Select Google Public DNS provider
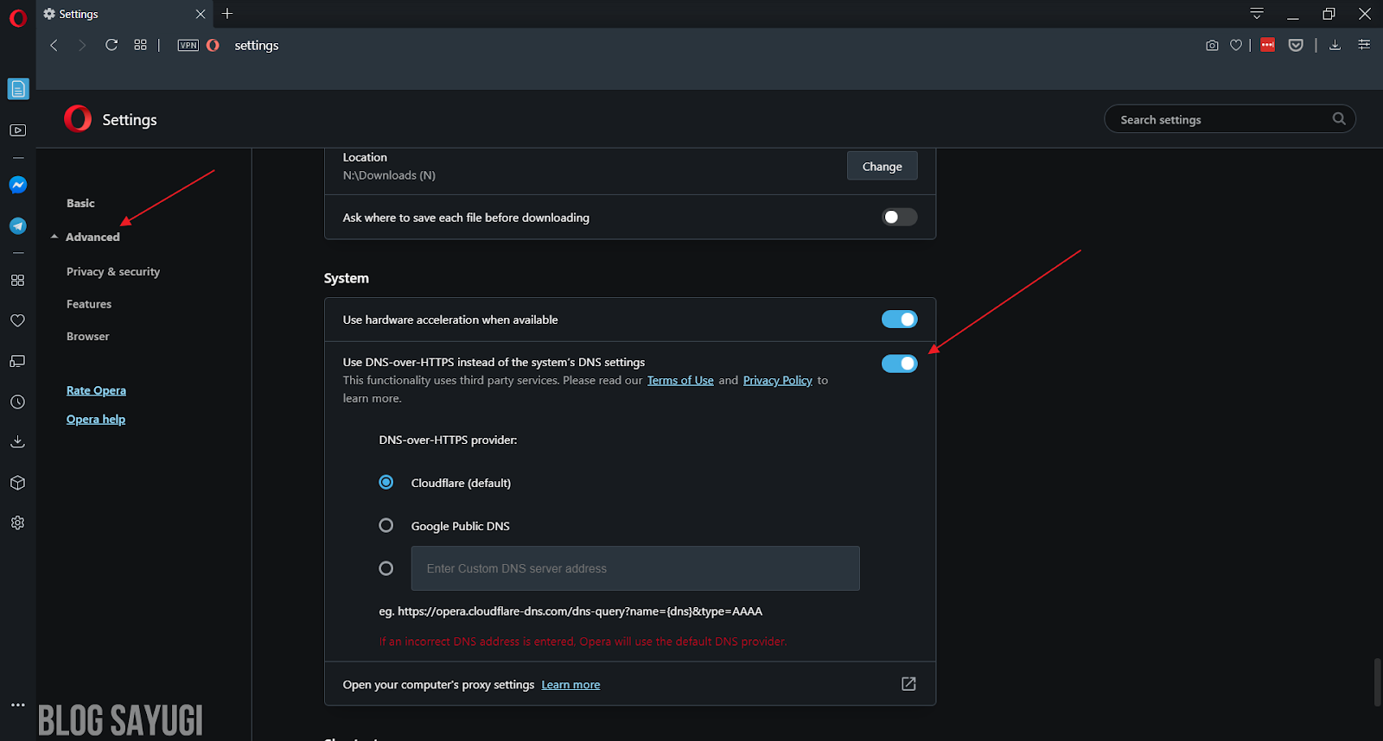The width and height of the screenshot is (1383, 741). tap(386, 526)
